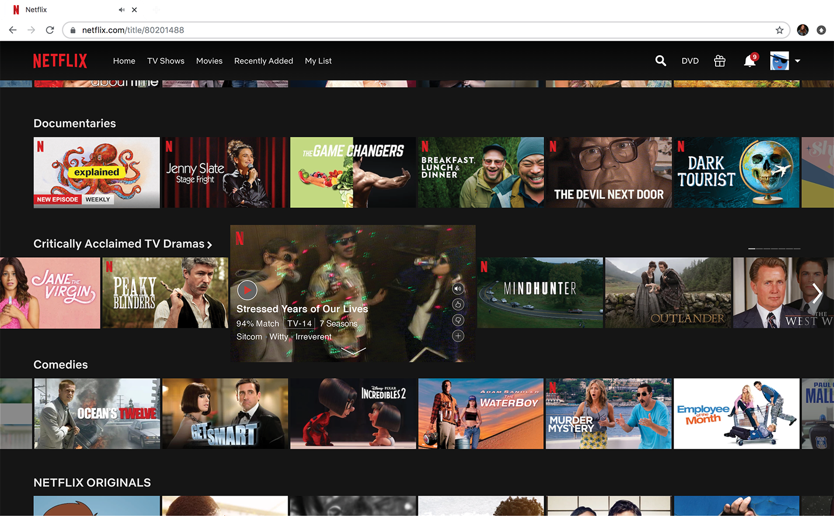Click the profile avatar in Netflix header
The image size is (834, 516).
coord(779,61)
